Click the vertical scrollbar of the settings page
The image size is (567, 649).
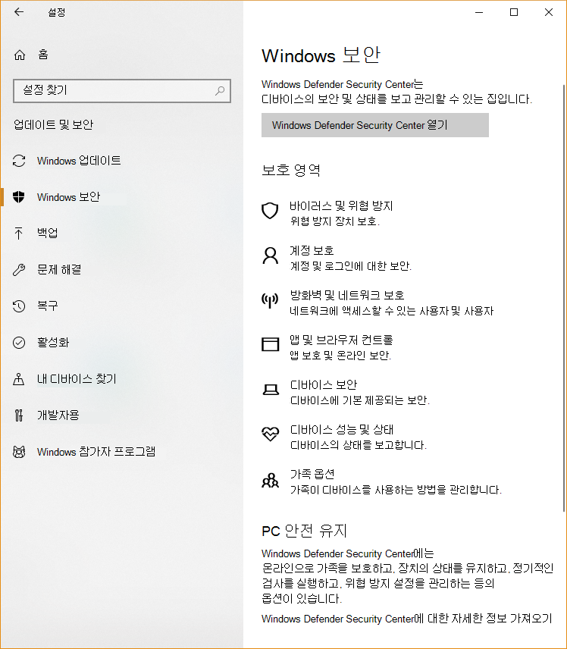pyautogui.click(x=563, y=298)
